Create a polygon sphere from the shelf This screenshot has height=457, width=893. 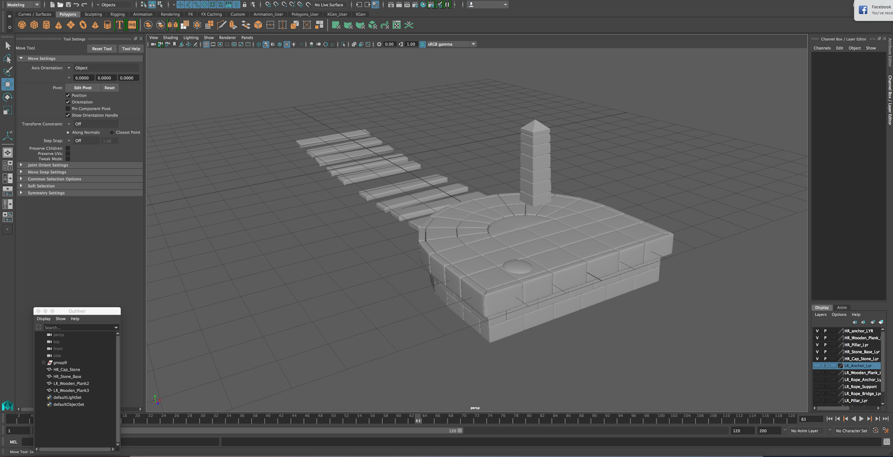click(x=22, y=25)
